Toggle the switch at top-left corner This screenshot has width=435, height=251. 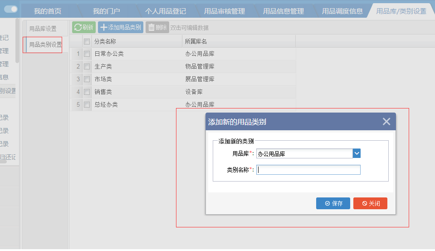coord(11,9)
